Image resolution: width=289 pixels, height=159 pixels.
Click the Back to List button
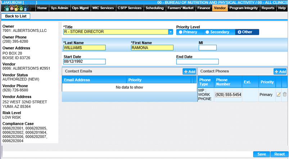(16, 16)
